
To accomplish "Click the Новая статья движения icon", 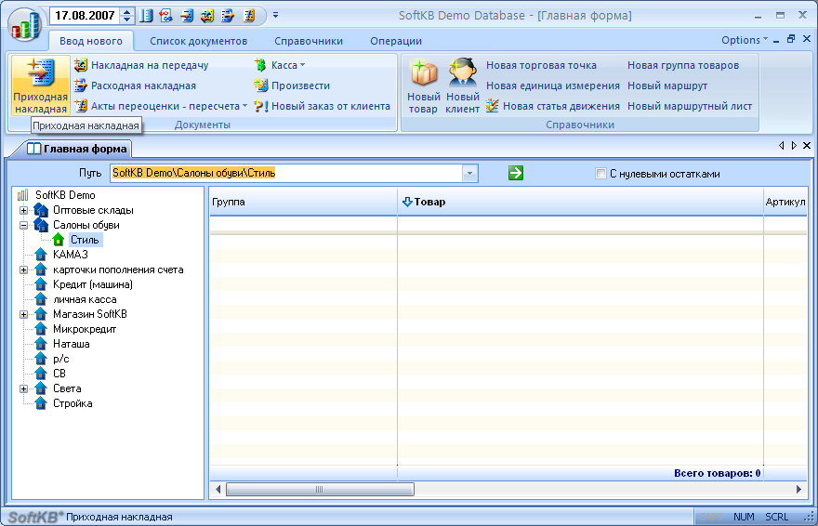I will (x=492, y=106).
